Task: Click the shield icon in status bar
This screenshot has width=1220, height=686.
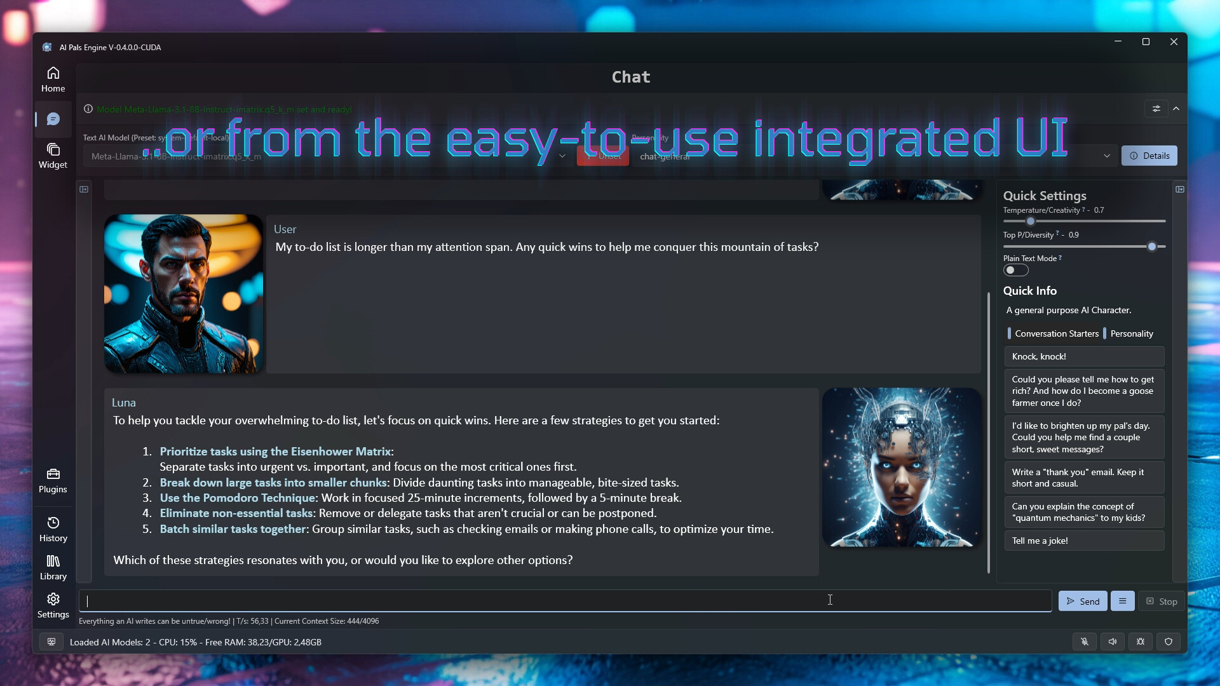Action: 1169,642
